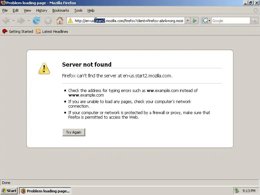This screenshot has width=260, height=195.
Task: Minimize the Firefox window
Action: click(245, 3)
